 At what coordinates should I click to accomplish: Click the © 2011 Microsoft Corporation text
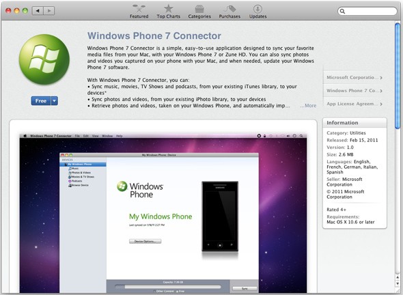pyautogui.click(x=346, y=194)
